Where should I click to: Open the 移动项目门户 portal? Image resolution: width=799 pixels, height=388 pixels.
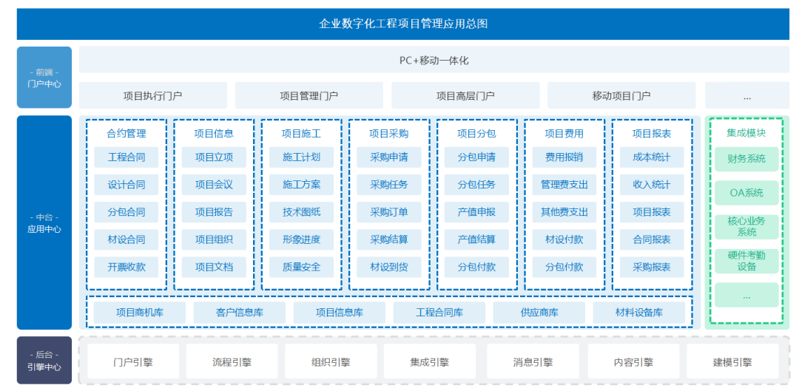point(621,95)
